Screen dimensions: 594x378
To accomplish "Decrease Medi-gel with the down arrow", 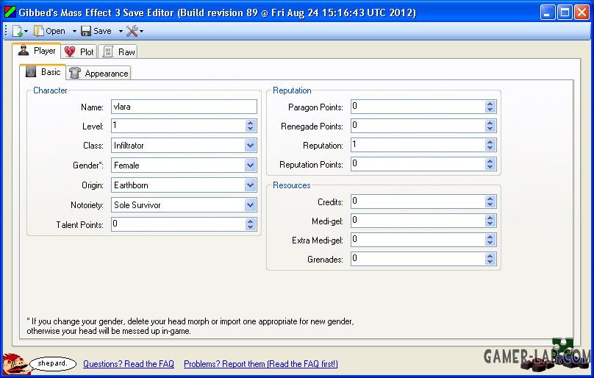I will (490, 224).
